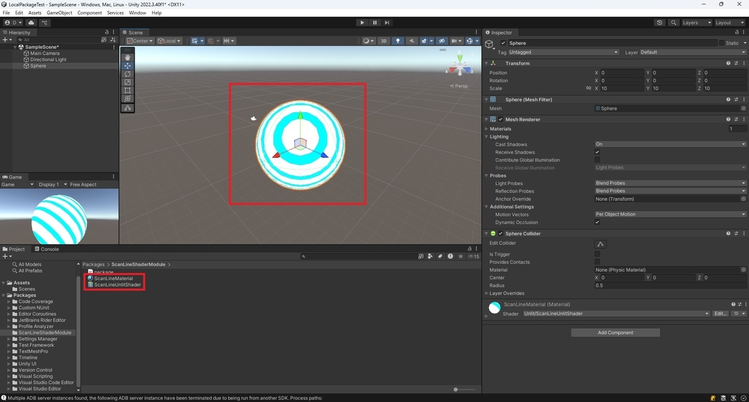Viewport: 749px width, 402px height.
Task: Select the Scale tool
Action: tap(127, 82)
